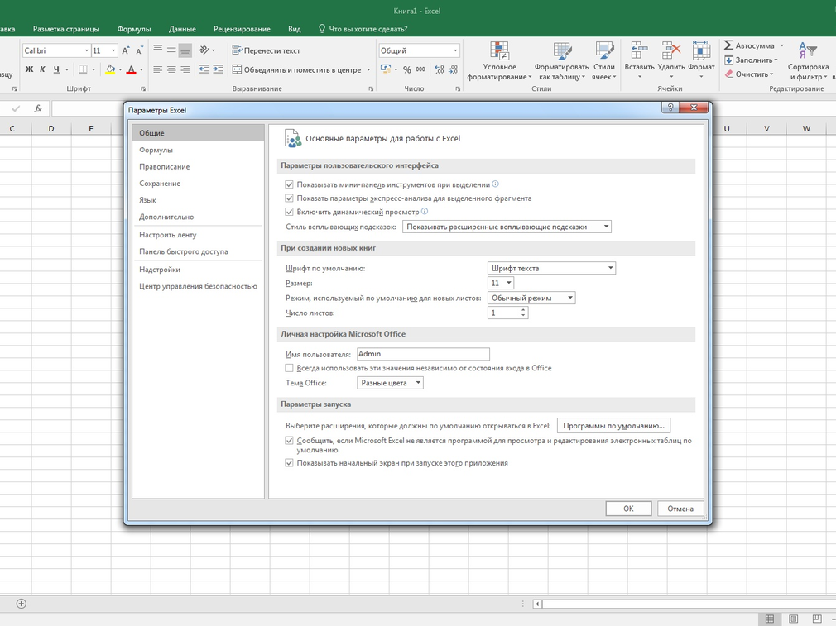
Task: Open Стиль всплывающих подсказок dropdown
Action: coord(507,227)
